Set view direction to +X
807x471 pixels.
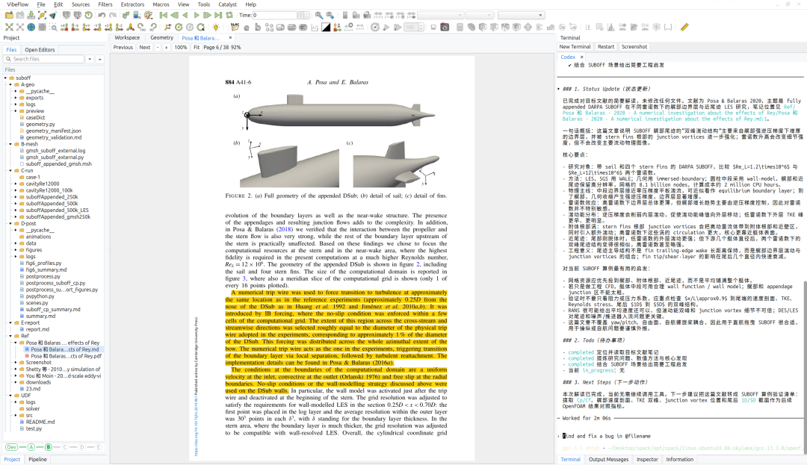(x=64, y=28)
